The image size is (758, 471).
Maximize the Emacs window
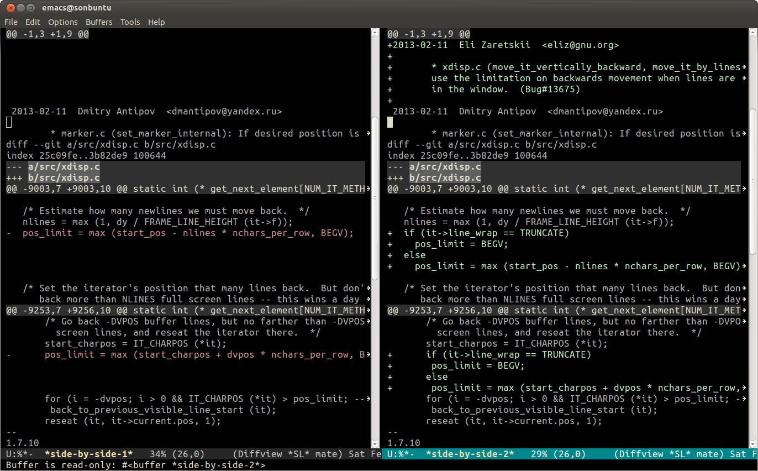30,8
